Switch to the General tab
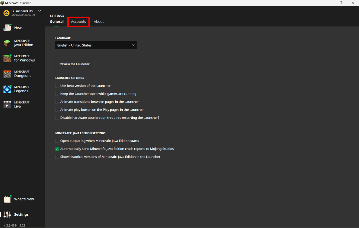The width and height of the screenshot is (359, 228). click(x=57, y=22)
